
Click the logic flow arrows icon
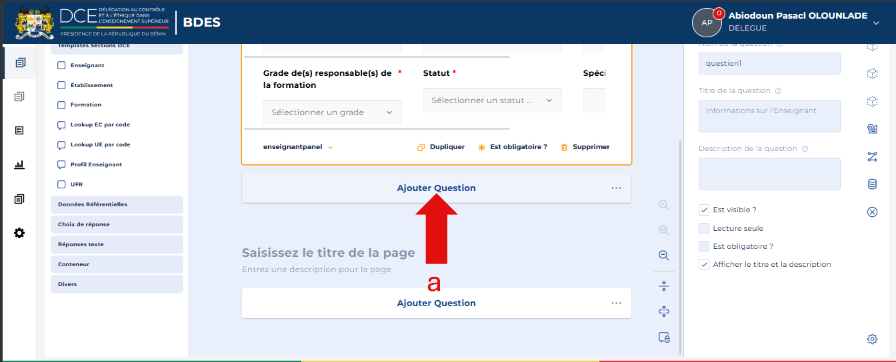point(872,156)
